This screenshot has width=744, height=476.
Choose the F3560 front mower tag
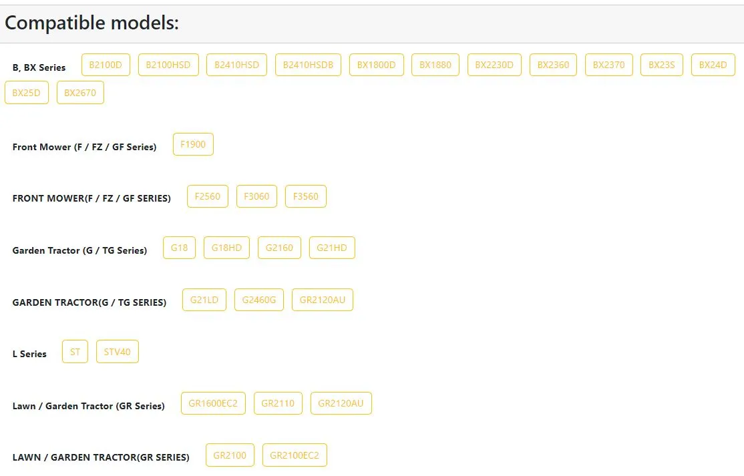pos(306,196)
